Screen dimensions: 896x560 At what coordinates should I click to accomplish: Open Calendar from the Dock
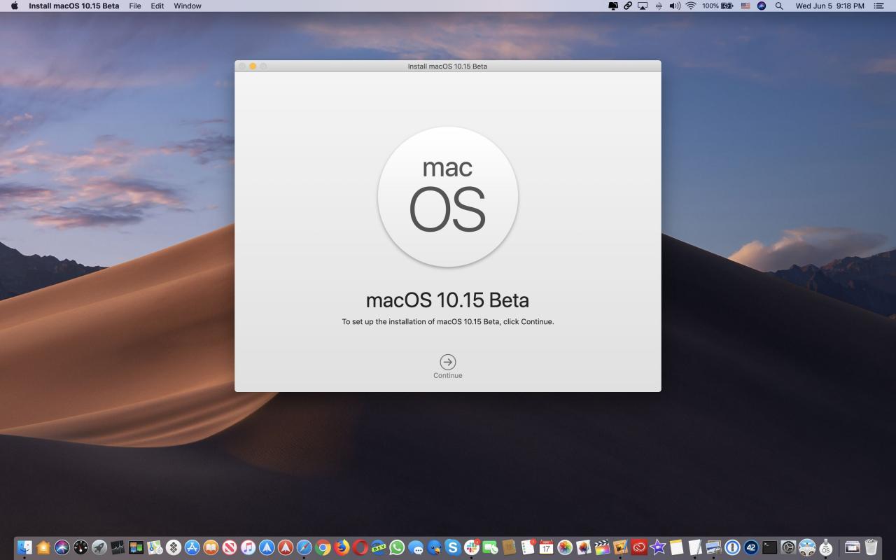[546, 547]
